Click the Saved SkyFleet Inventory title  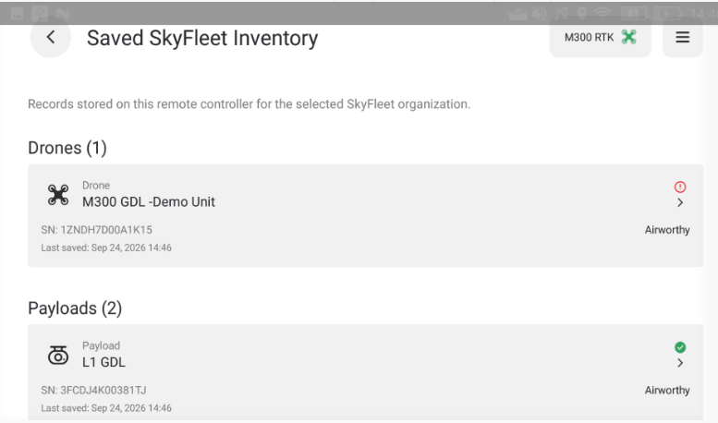click(x=202, y=38)
